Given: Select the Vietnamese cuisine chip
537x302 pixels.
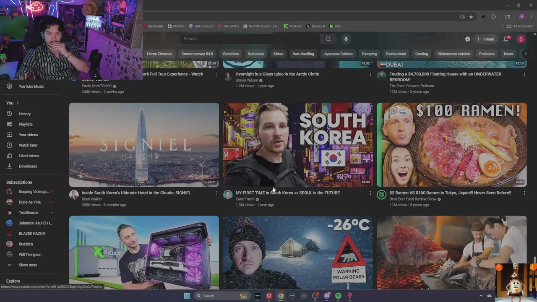Looking at the screenshot, I should pyautogui.click(x=454, y=54).
